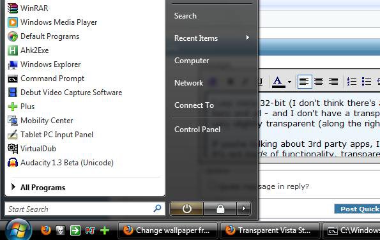This screenshot has height=240, width=380.
Task: Open the font color dropdown arrow
Action: coord(289,82)
